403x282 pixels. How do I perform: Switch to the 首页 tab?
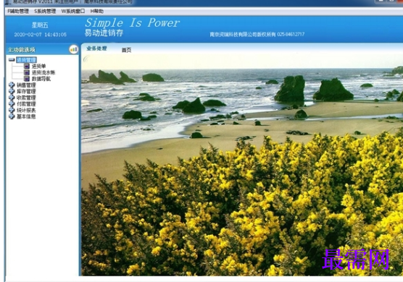[126, 50]
